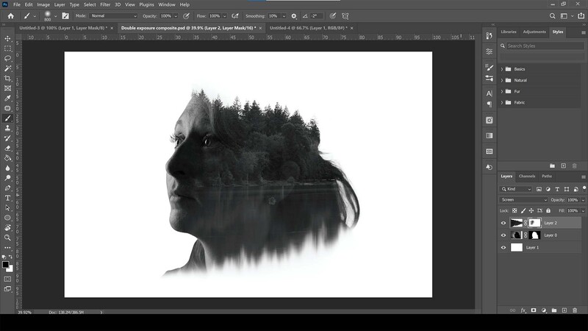The image size is (588, 331).
Task: Add a layer style with fx button
Action: coord(523,310)
